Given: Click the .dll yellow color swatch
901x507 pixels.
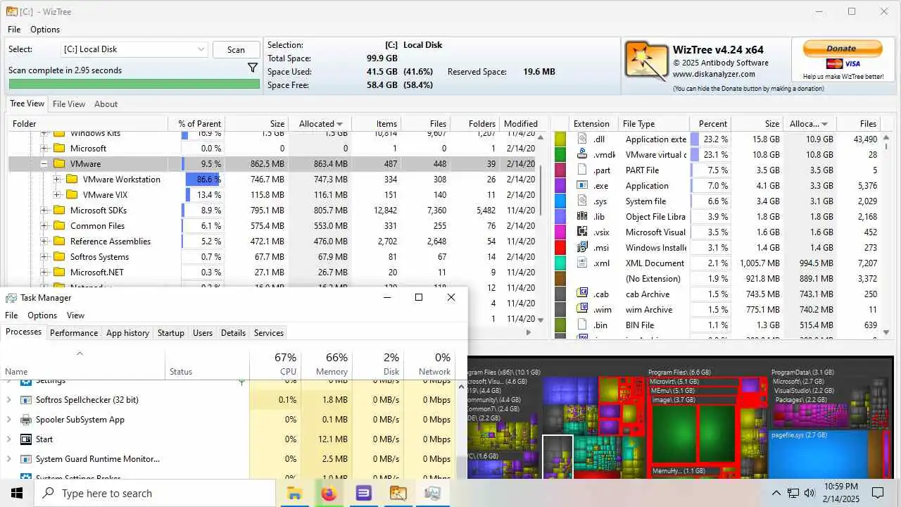Looking at the screenshot, I should coord(560,139).
